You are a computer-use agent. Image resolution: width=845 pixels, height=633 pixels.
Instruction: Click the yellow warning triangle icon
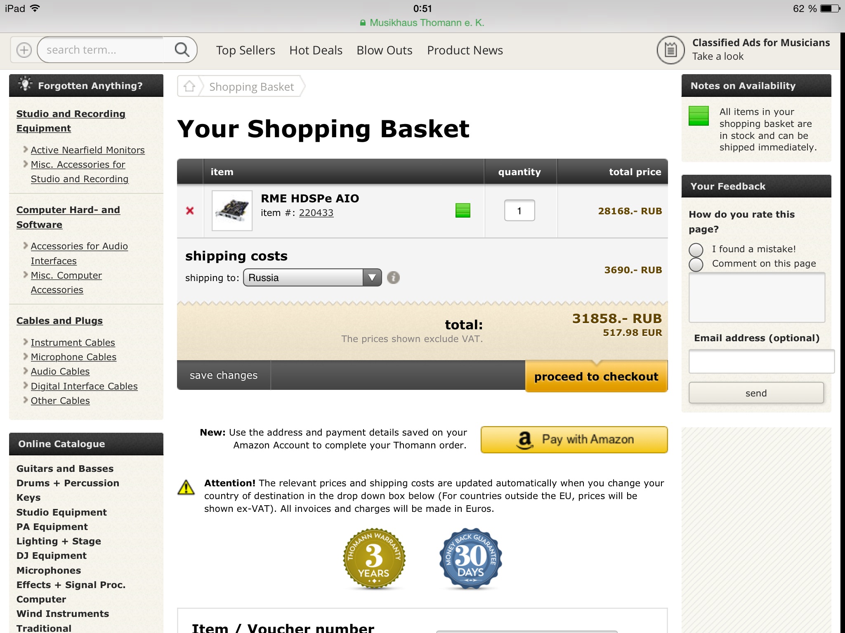(186, 487)
